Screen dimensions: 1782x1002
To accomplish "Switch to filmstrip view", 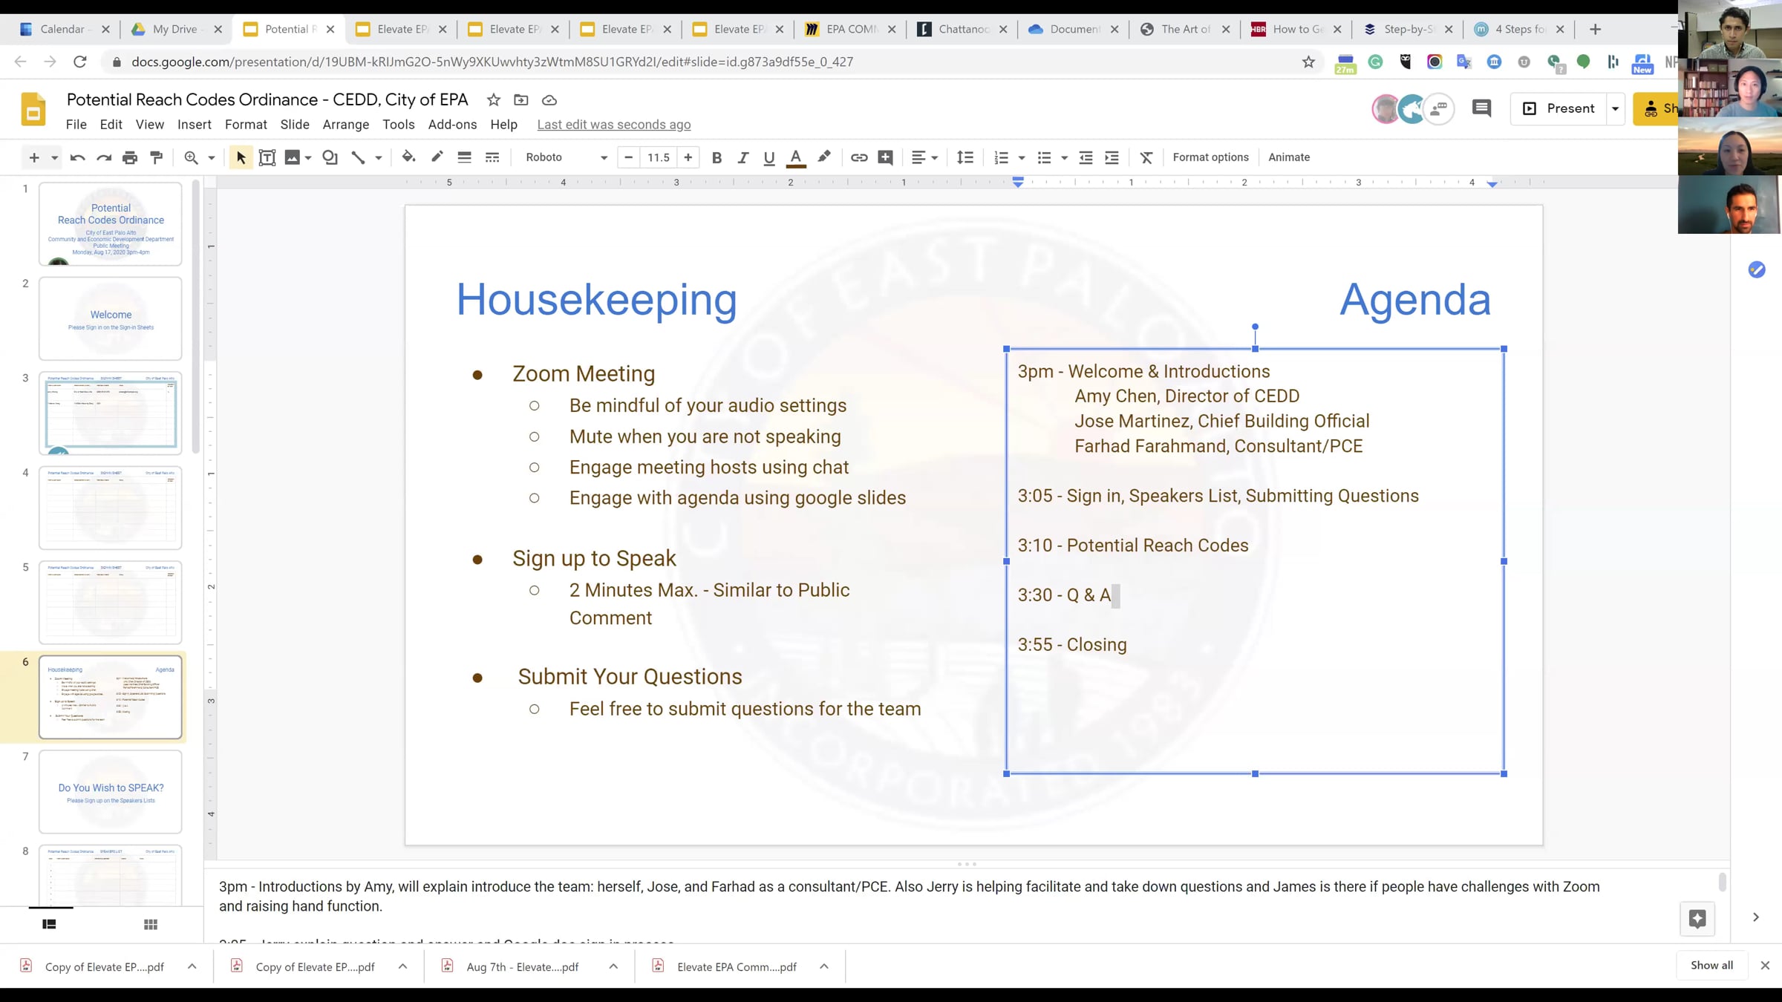I will (x=49, y=924).
